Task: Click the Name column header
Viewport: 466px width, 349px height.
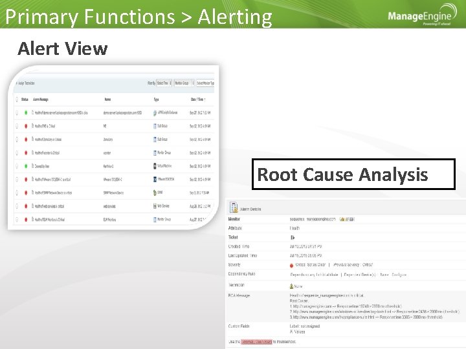Action: 107,100
